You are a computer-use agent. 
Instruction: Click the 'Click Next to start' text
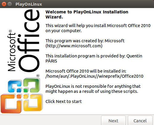(64, 101)
